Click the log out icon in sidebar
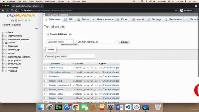199x112 pixels. (16, 21)
